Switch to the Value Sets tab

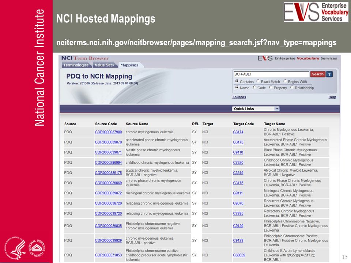[104, 65]
